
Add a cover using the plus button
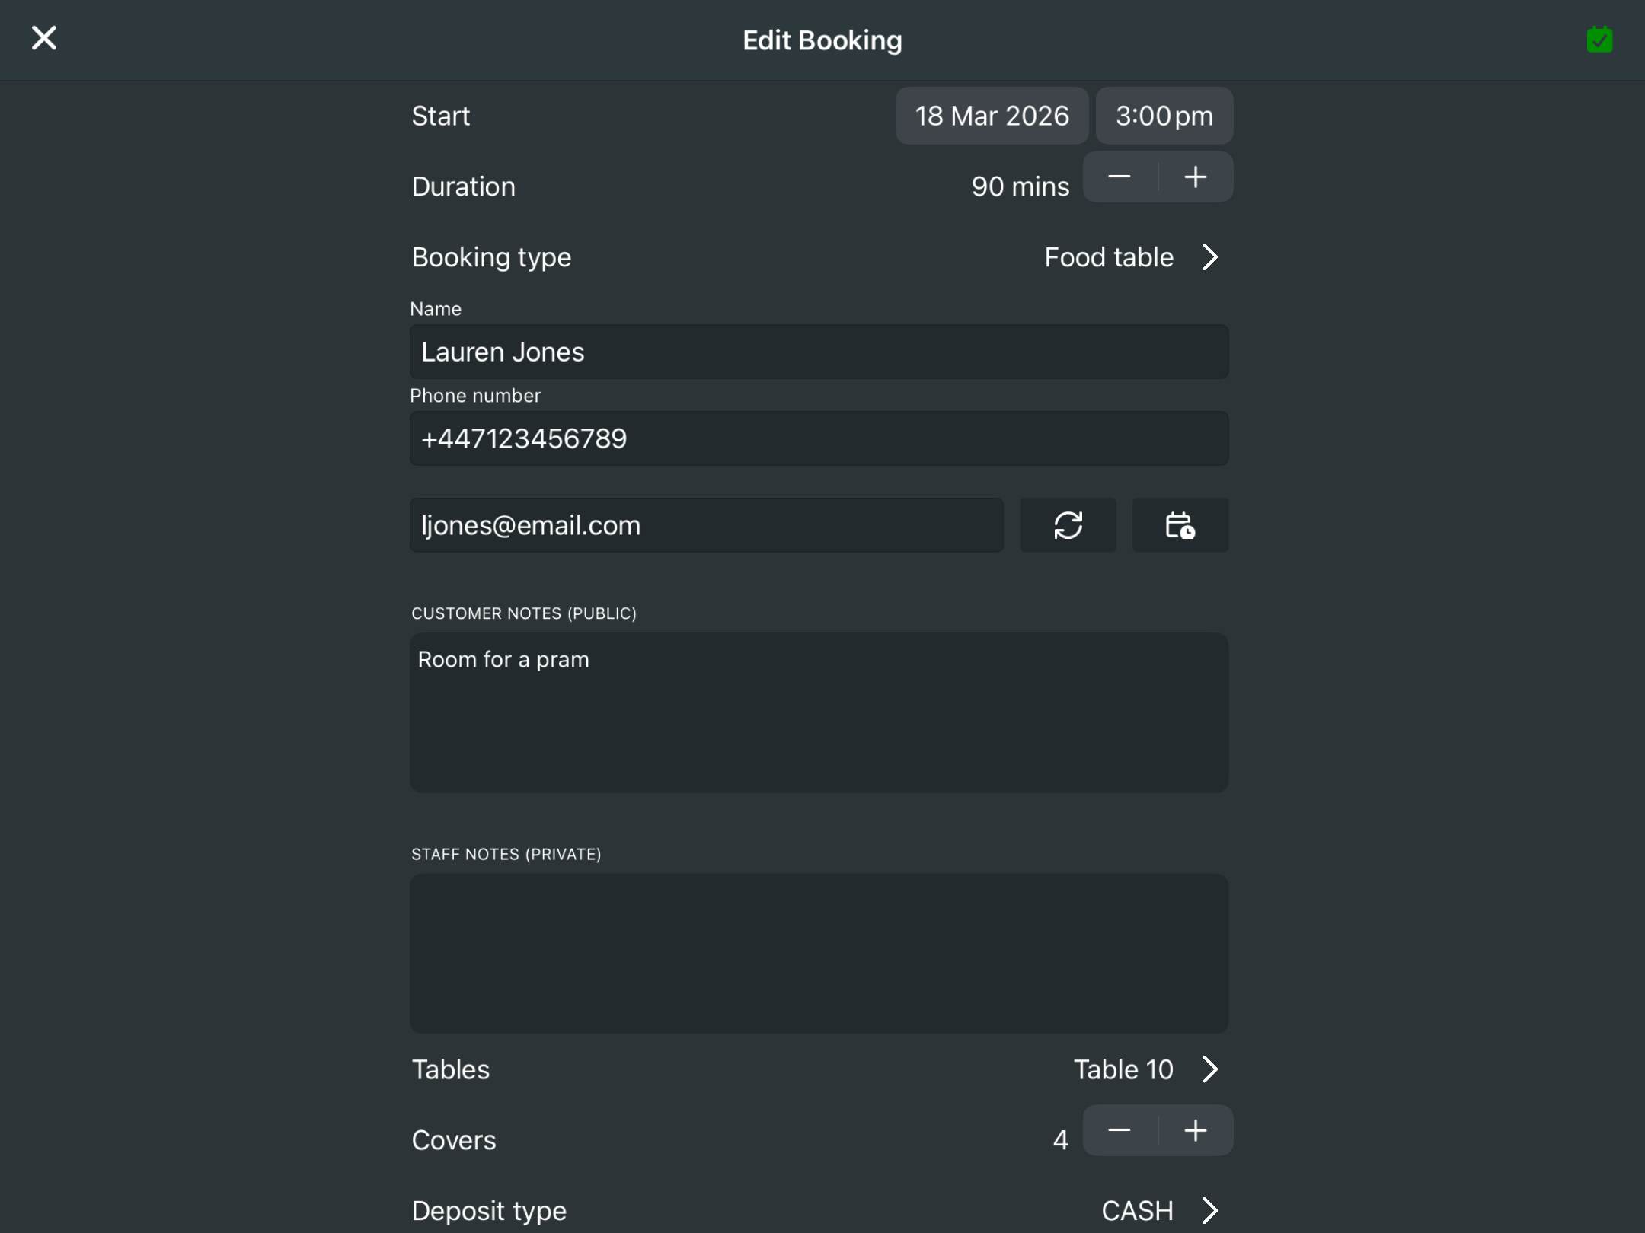click(1196, 1130)
